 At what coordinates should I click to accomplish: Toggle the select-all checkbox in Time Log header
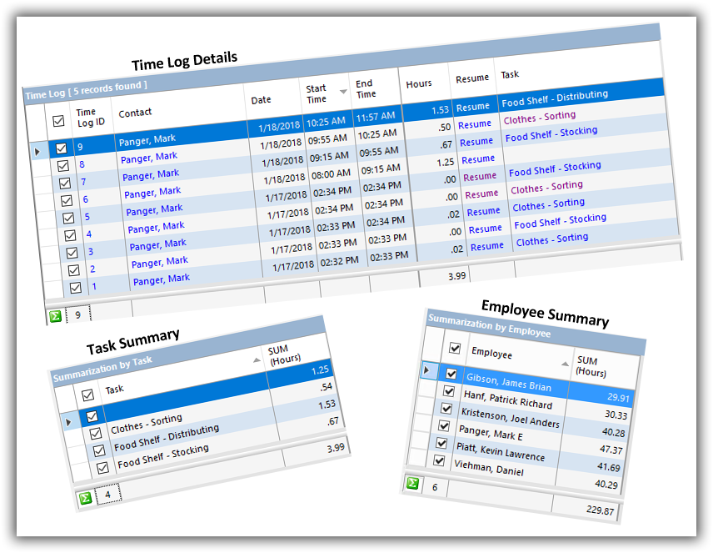[58, 120]
